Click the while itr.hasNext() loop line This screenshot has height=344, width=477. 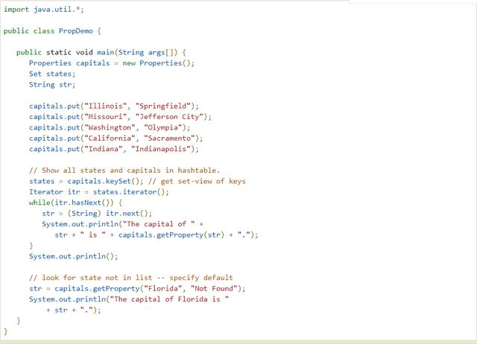[74, 203]
